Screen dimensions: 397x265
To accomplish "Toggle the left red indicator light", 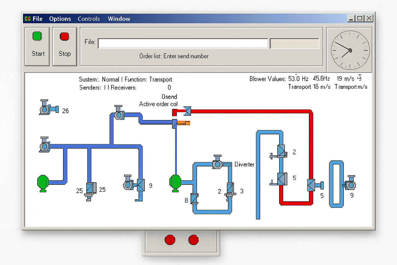I will click(x=170, y=240).
